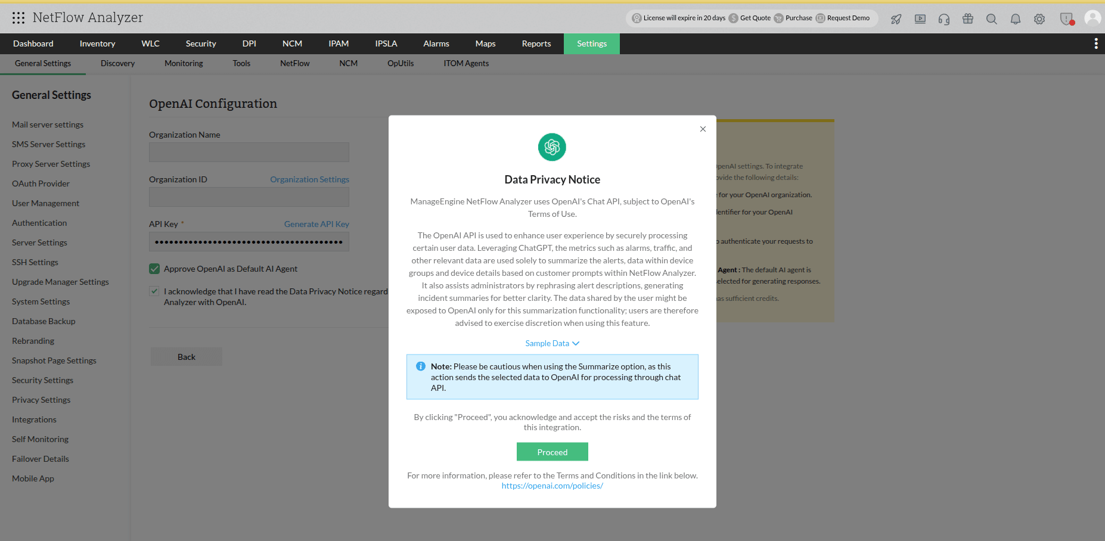Click the headset support icon
Screen dimensions: 1105x541
[944, 19]
